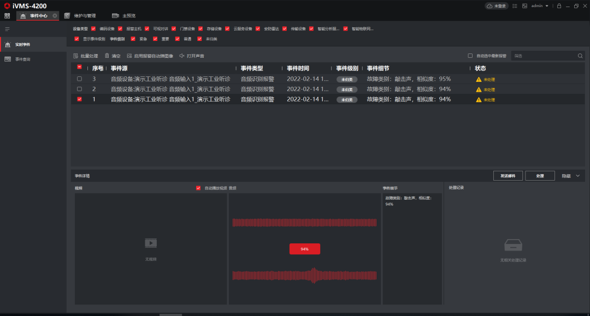
Task: Click the 处理 button
Action: coord(540,176)
